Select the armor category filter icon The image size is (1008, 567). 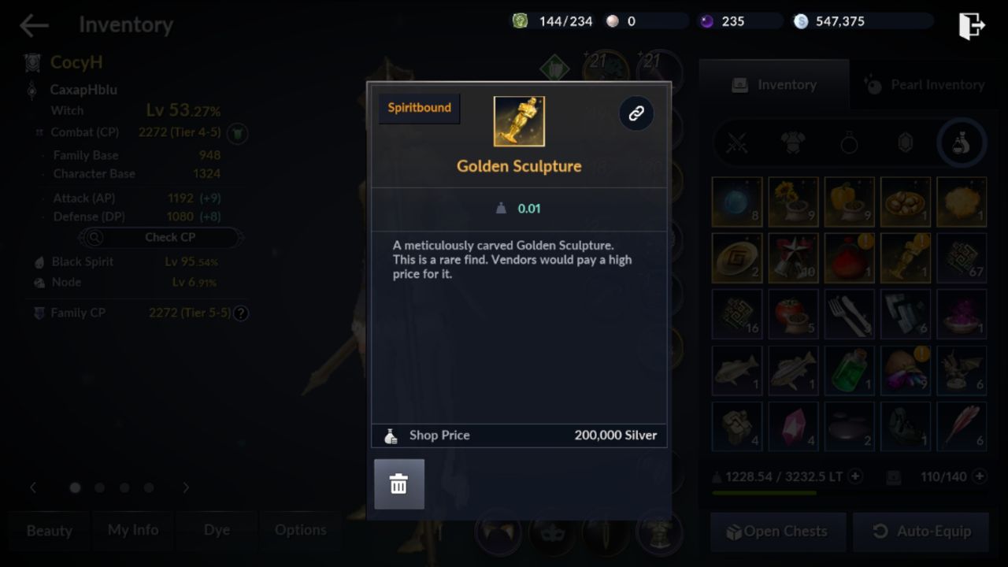pyautogui.click(x=793, y=143)
